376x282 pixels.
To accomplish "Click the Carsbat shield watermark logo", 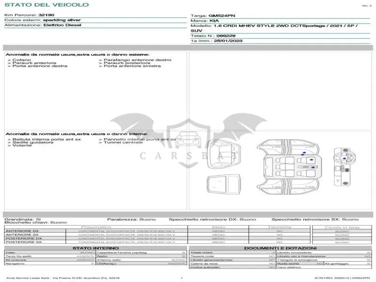I will [188, 143].
